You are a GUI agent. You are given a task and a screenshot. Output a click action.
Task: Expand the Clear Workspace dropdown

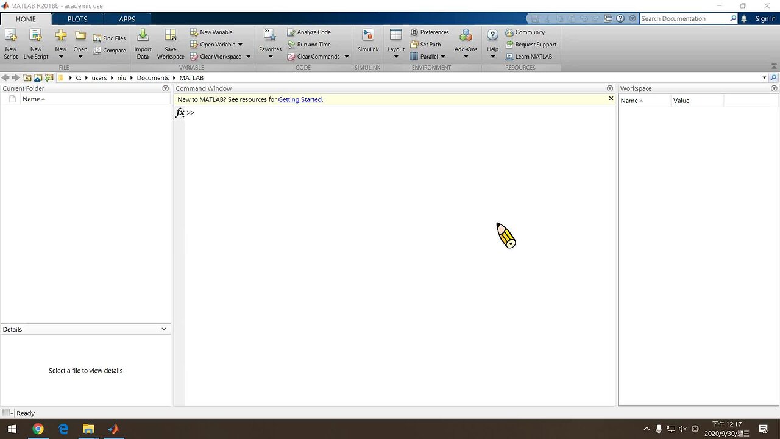coord(247,56)
